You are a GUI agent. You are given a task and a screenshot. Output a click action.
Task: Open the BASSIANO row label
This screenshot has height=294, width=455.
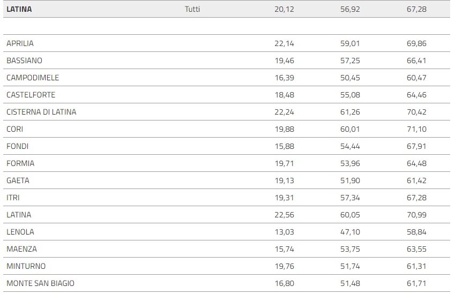point(24,61)
